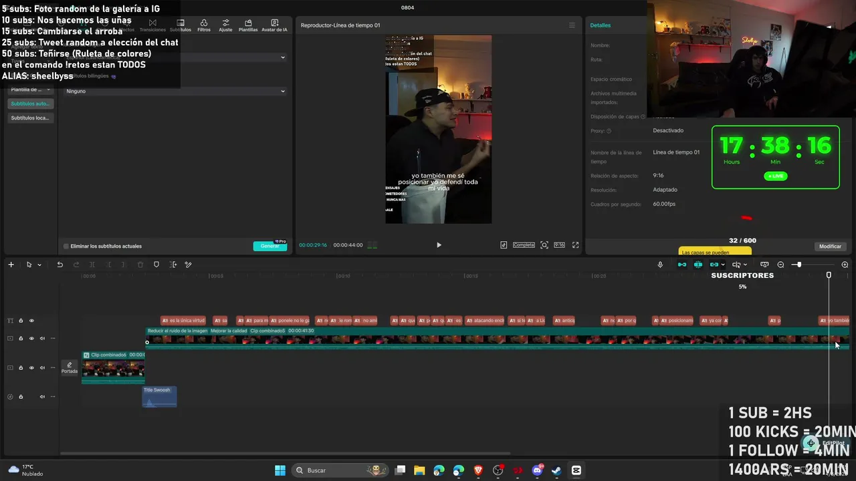Open Discord from the taskbar

tap(537, 470)
